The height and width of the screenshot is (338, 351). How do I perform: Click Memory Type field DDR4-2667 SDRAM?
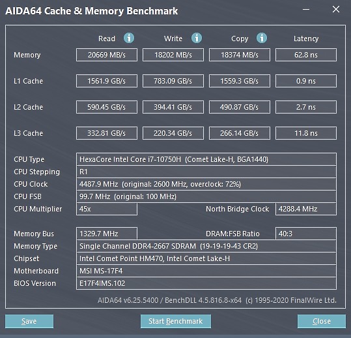coord(206,246)
